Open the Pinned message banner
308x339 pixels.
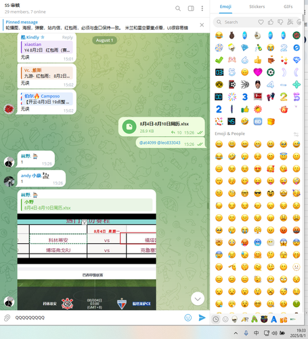pos(97,25)
